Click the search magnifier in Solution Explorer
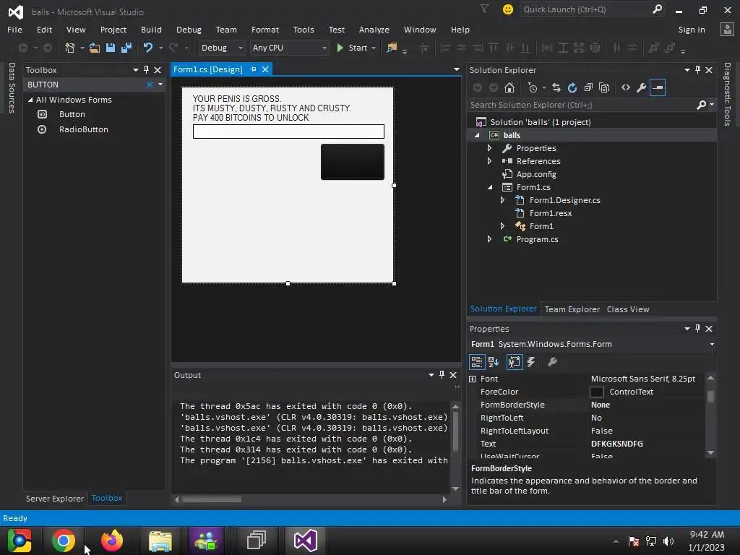 tap(701, 105)
